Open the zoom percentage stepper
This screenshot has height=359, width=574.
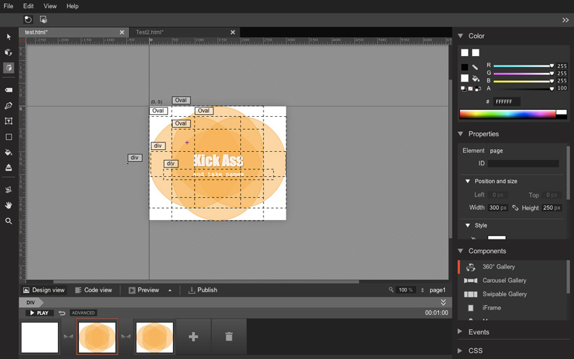click(423, 290)
